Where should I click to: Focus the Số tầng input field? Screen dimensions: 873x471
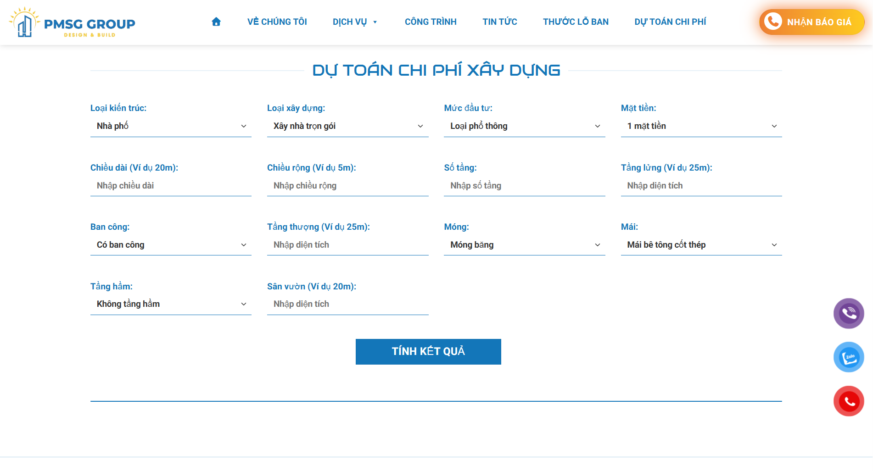(x=524, y=186)
